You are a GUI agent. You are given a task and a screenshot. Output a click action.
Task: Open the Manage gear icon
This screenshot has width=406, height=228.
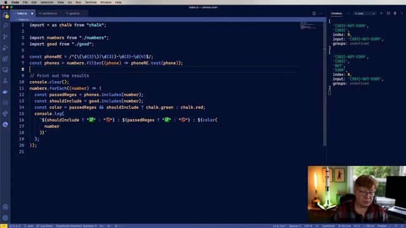click(5, 218)
